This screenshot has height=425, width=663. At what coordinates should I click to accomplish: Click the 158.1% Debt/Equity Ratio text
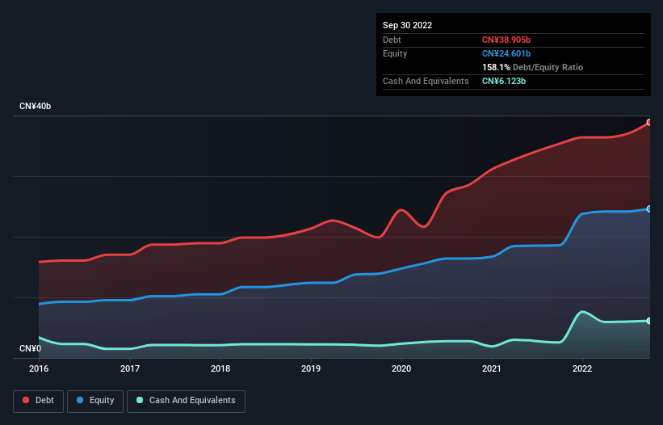click(x=532, y=67)
